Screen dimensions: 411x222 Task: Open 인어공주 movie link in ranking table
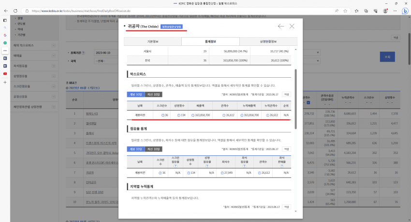(x=91, y=182)
